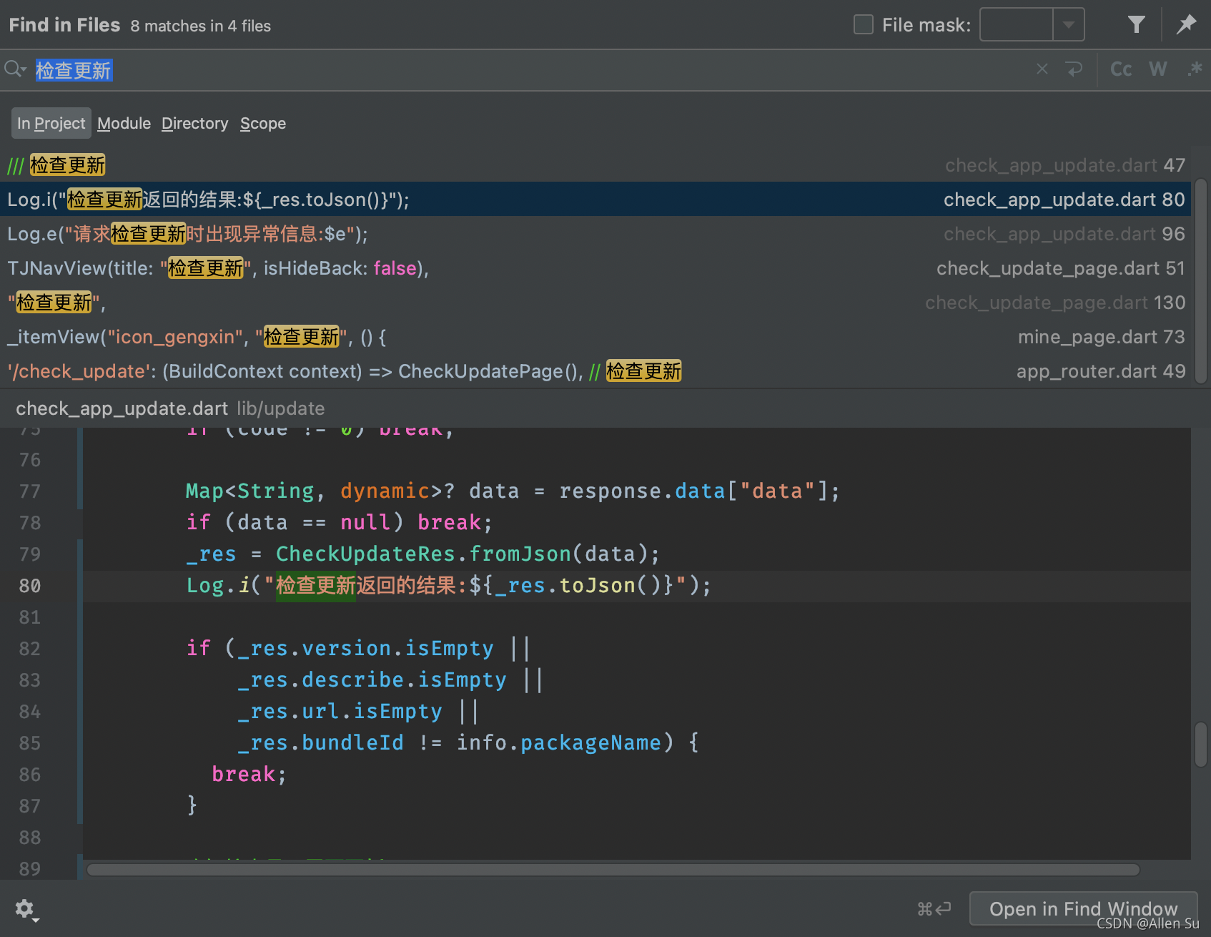Switch to Module scope tab
Screen dimensions: 1211x937
pyautogui.click(x=124, y=124)
